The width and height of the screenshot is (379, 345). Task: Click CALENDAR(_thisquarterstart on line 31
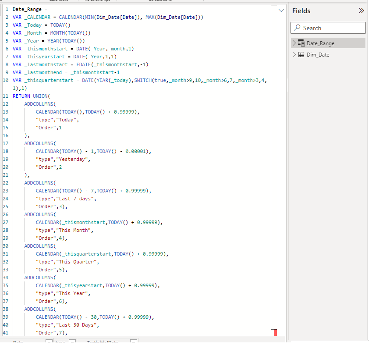[73, 254]
